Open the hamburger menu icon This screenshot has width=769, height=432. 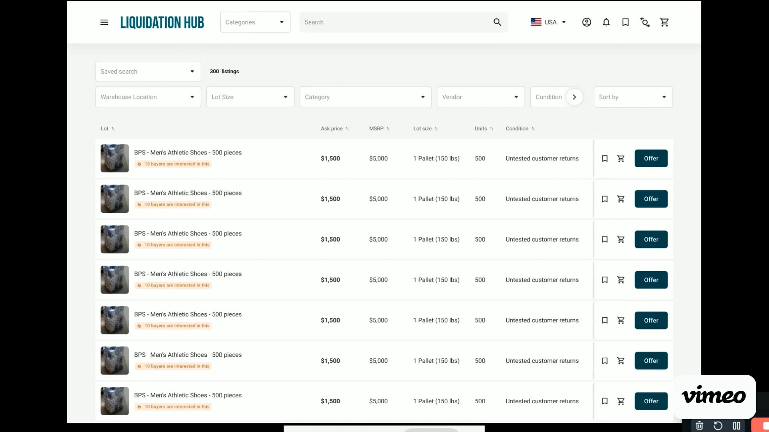coord(104,22)
